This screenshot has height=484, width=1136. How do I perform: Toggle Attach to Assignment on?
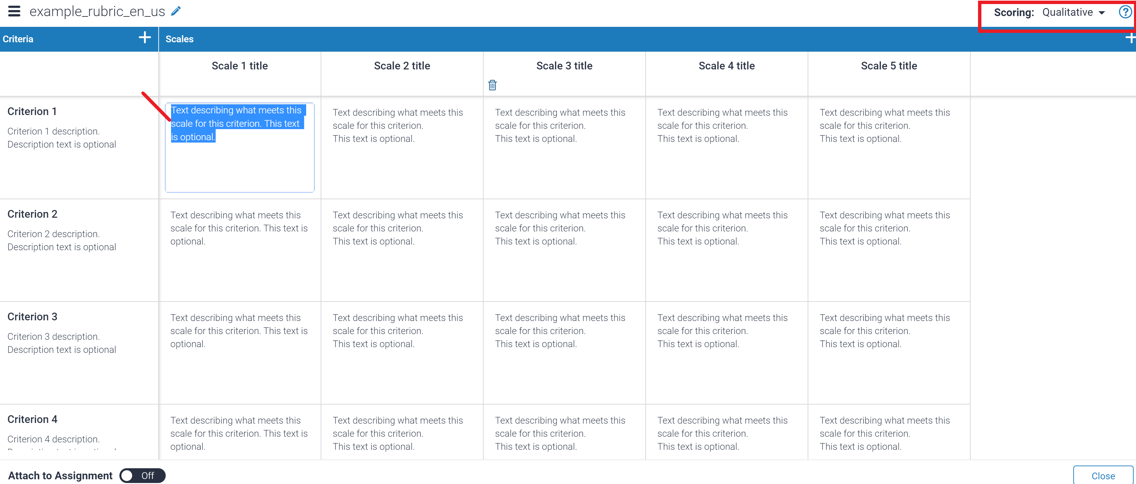click(142, 476)
